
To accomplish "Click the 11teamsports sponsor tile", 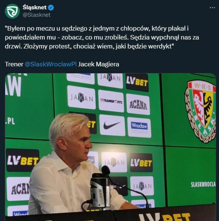I will [x=111, y=101].
